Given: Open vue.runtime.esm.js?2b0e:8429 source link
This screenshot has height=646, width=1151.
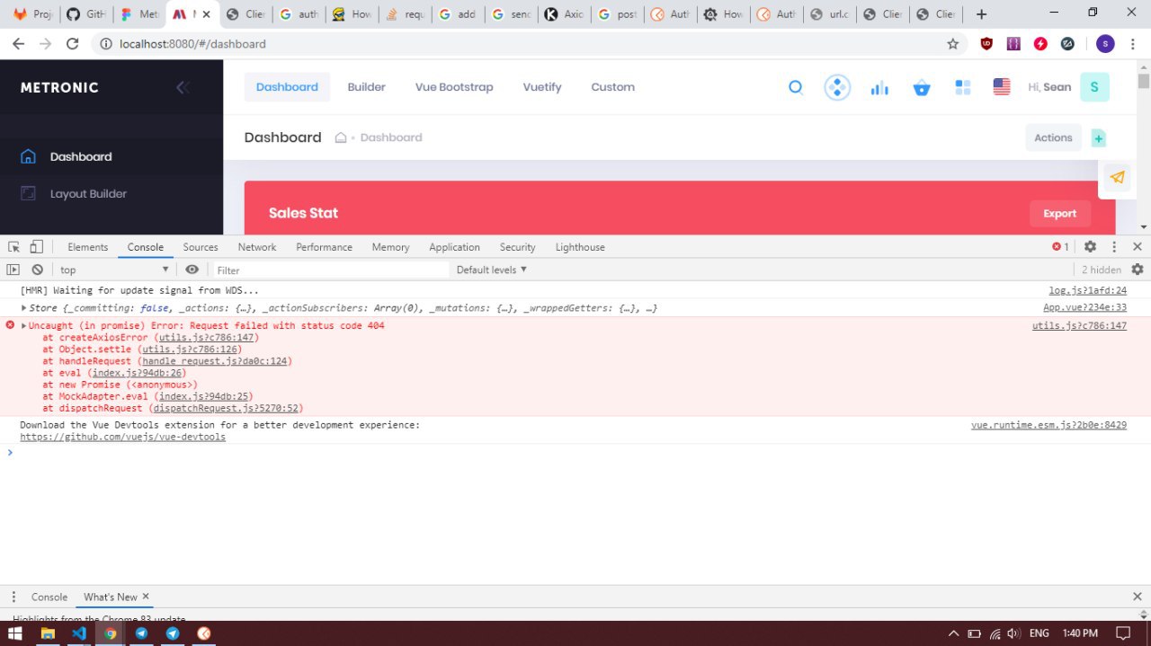Looking at the screenshot, I should (1048, 425).
